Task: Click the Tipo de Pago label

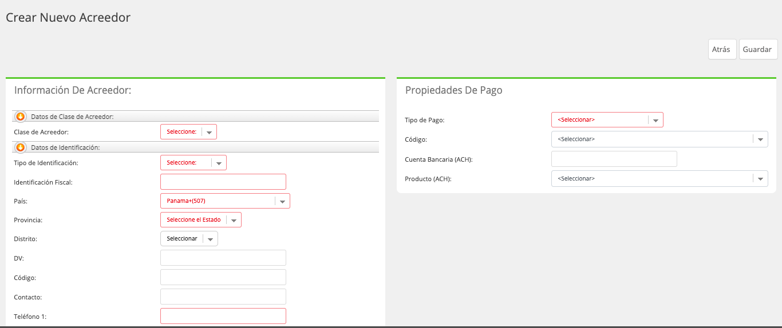Action: pyautogui.click(x=424, y=120)
